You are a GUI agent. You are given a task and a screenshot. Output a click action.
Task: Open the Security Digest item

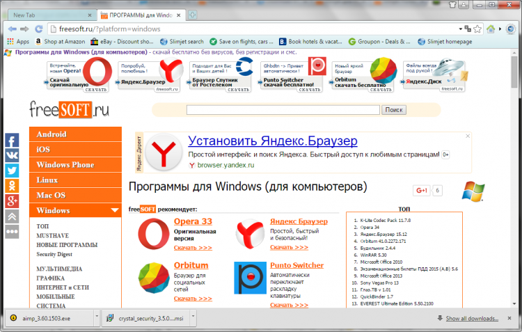(x=54, y=255)
